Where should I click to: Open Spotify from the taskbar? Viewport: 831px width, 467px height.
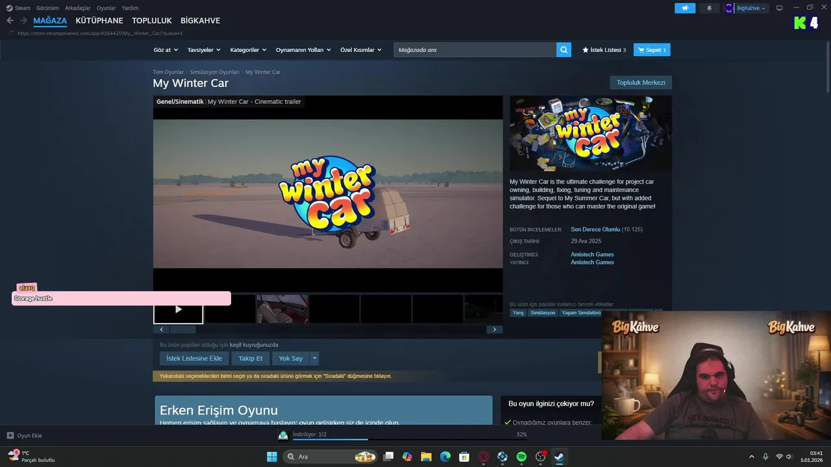(521, 457)
